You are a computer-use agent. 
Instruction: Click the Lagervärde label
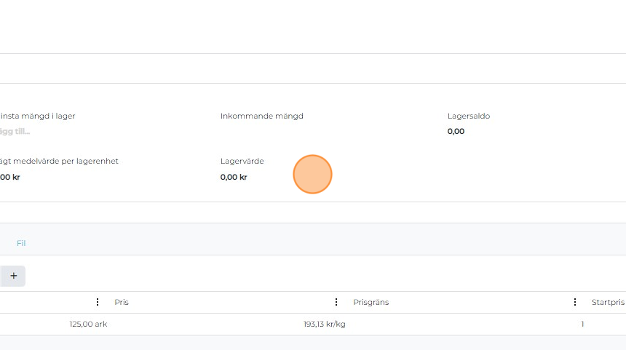point(242,161)
